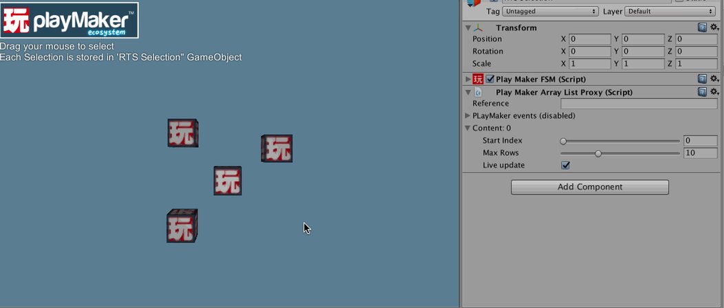Open the Transform help reference icon
Screen dimensions: 724x308
click(x=702, y=27)
